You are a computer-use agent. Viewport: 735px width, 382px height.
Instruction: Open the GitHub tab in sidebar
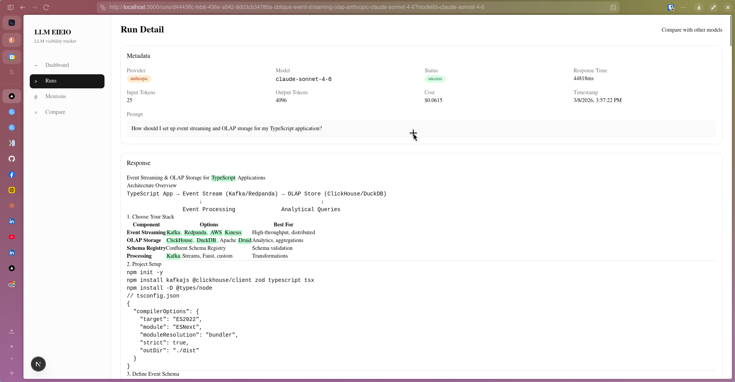click(12, 159)
